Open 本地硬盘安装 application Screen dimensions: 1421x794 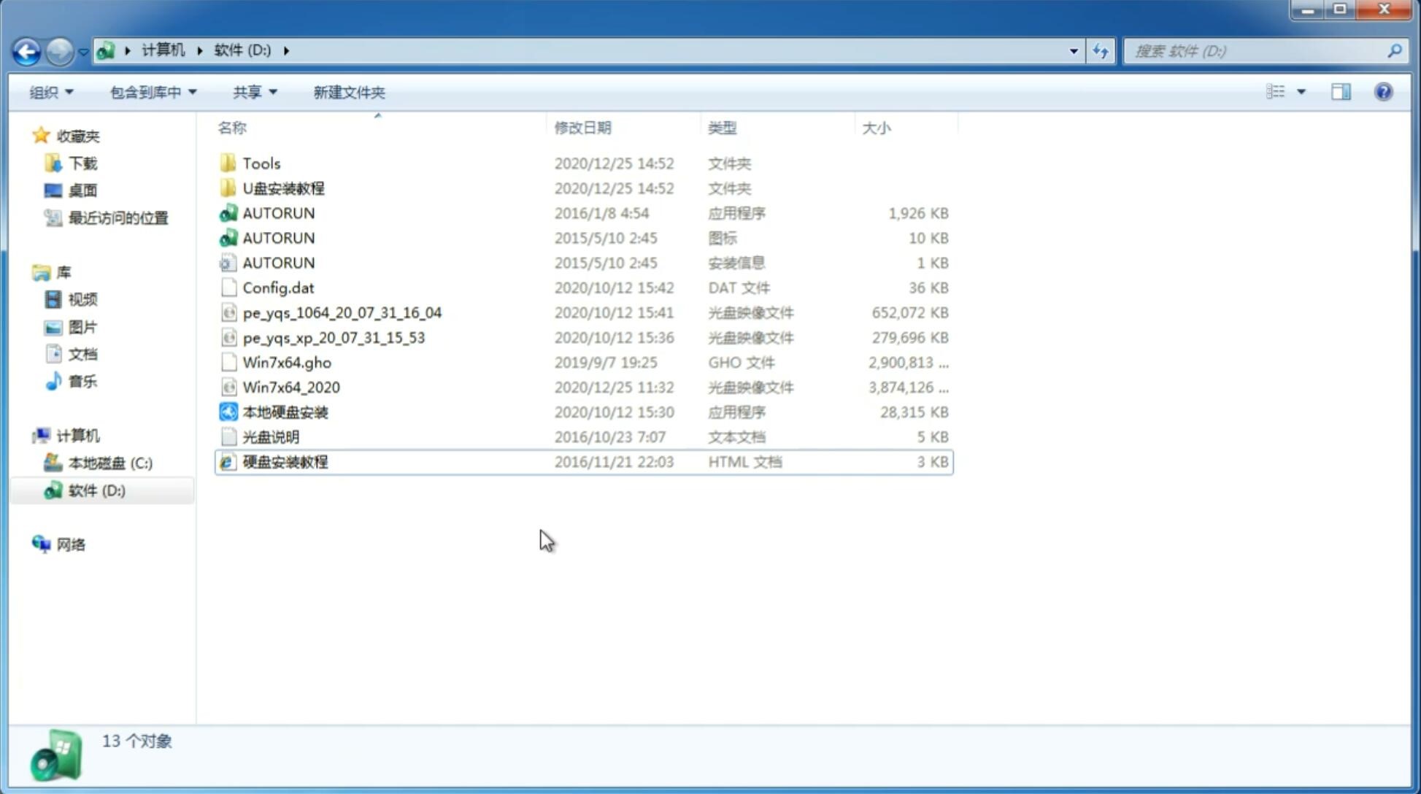[285, 412]
